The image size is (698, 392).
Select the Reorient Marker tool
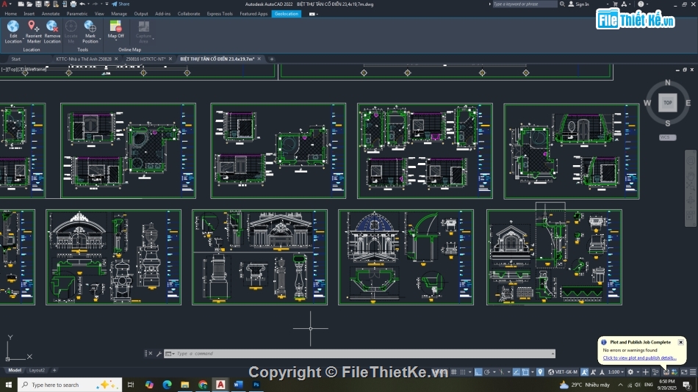pos(33,26)
